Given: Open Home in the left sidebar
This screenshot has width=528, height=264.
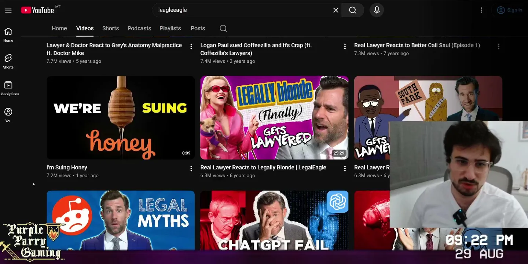Looking at the screenshot, I should click(x=8, y=35).
